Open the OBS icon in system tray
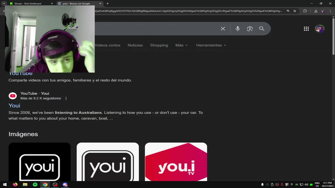 [x=277, y=185]
